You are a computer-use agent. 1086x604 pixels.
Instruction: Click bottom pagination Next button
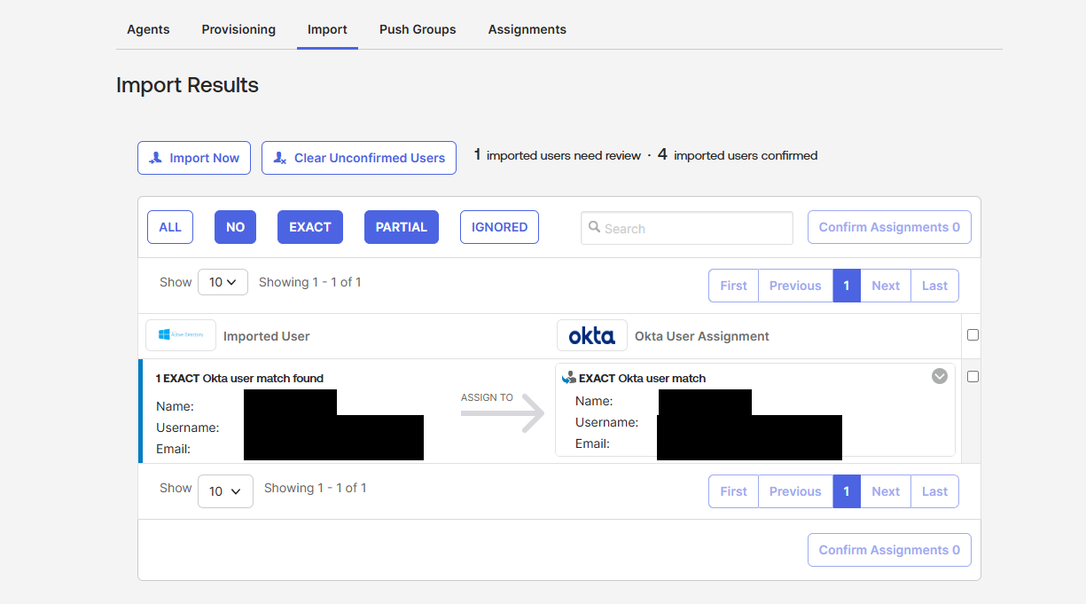[886, 491]
